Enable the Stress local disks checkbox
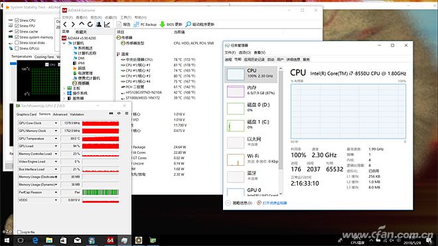Image resolution: width=438 pixels, height=246 pixels. click(x=17, y=42)
